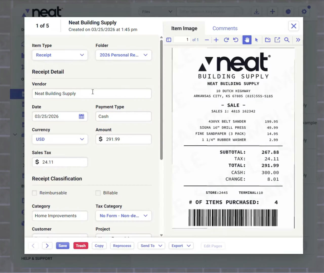Click the Date field showing 03/25/2026

pos(60,116)
